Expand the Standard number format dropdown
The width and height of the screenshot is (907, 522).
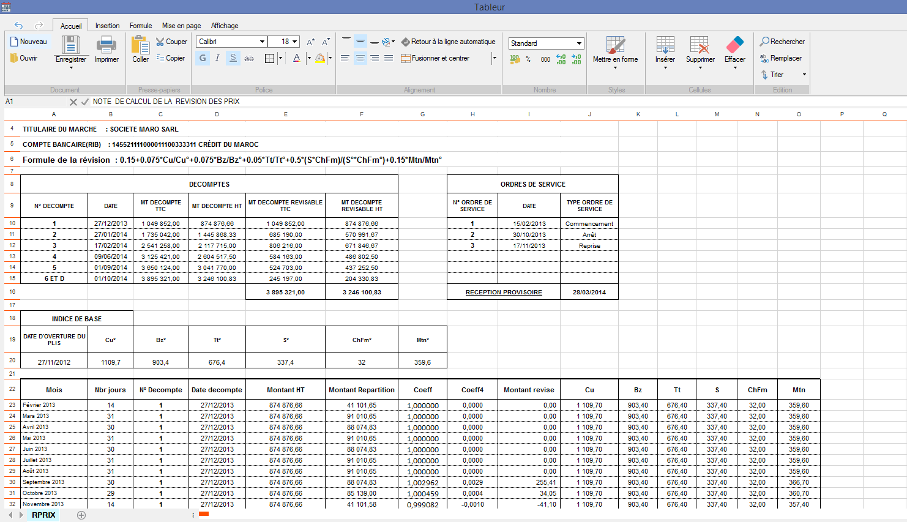pos(579,43)
